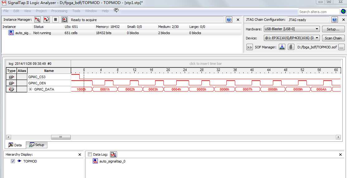
Task: Click the GPMC_DATA bus type icon
Action: (12, 89)
